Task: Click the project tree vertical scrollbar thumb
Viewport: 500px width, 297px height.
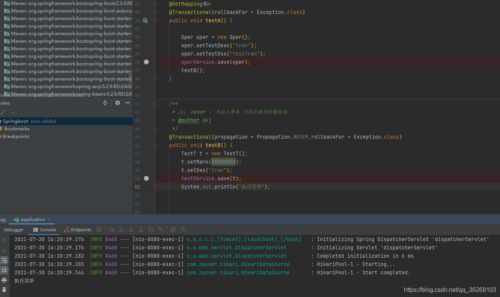Action: click(131, 78)
